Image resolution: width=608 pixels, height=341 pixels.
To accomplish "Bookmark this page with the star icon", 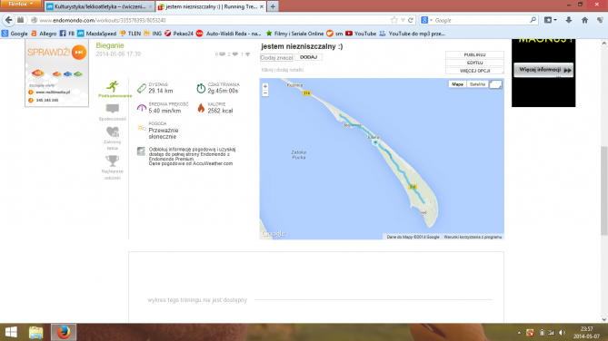I will pos(394,20).
